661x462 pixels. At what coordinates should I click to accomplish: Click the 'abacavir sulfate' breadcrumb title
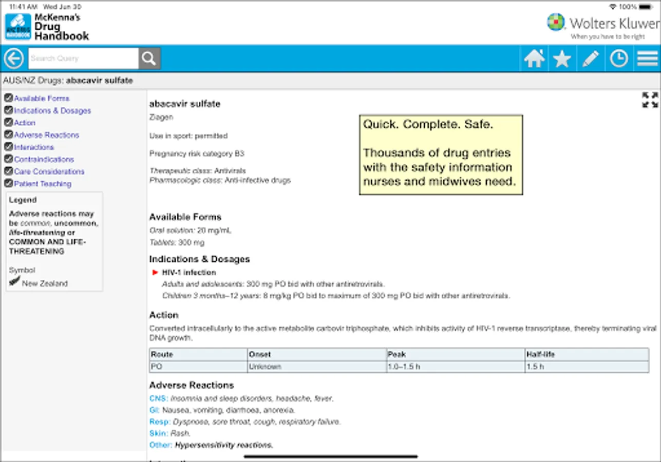[99, 81]
